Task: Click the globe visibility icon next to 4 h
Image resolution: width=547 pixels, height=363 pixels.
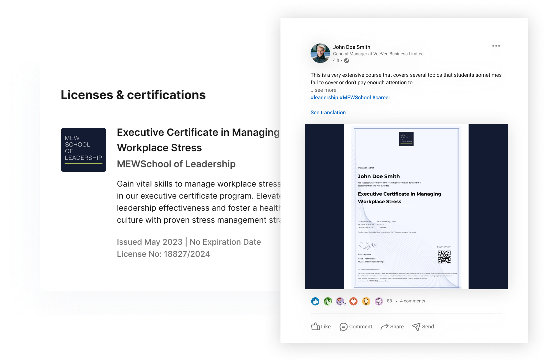Action: coord(346,61)
